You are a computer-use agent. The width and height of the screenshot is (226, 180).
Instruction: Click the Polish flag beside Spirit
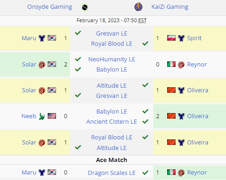tap(171, 38)
